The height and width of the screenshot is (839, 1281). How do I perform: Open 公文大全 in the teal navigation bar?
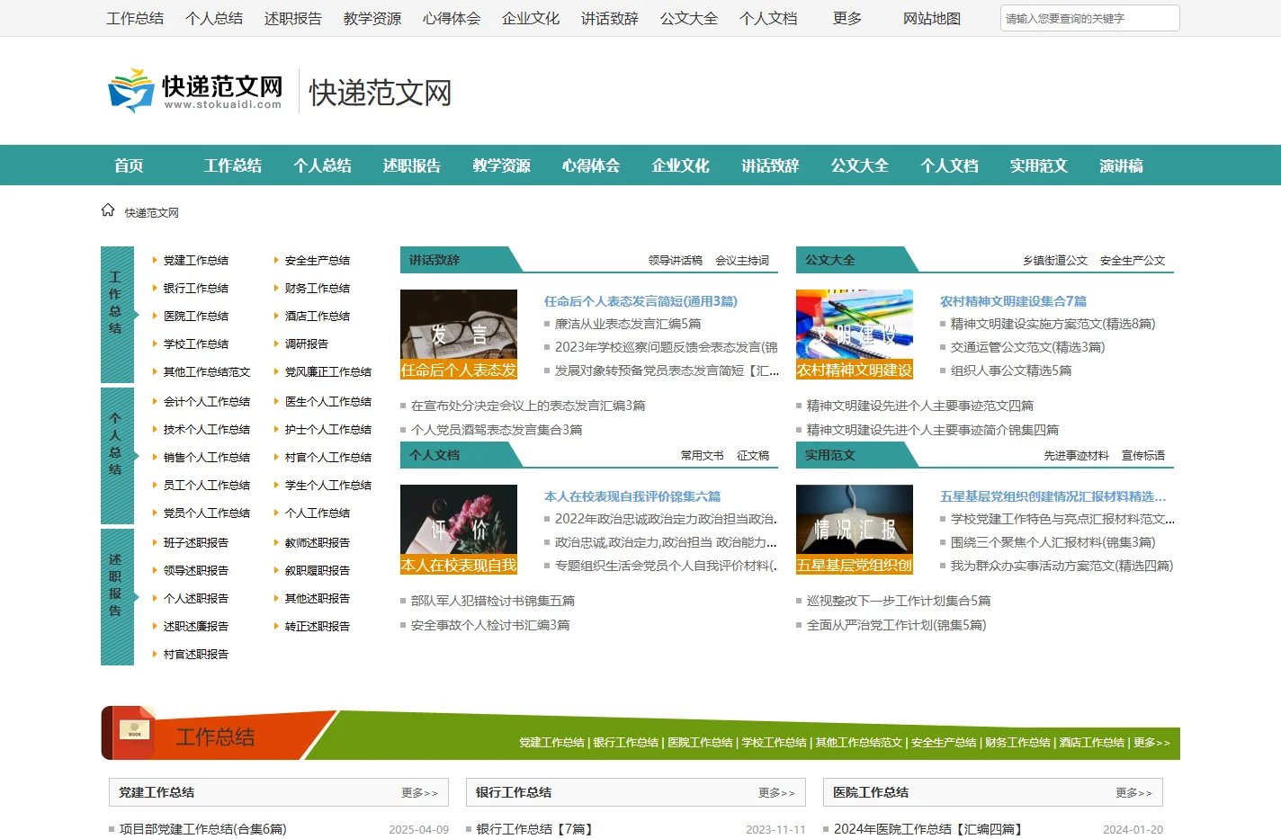click(x=859, y=165)
